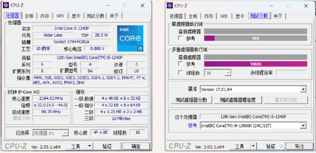The width and height of the screenshot is (316, 153).
Task: Minimize the left CPU-Z window
Action: pyautogui.click(x=107, y=6)
